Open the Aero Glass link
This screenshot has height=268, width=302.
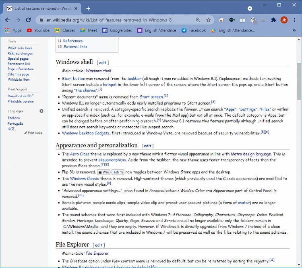pyautogui.click(x=80, y=154)
